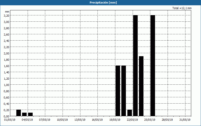201x126 pixels.
Task: Click the 2,80 y-axis label
Action: pyautogui.click(x=7, y=28)
